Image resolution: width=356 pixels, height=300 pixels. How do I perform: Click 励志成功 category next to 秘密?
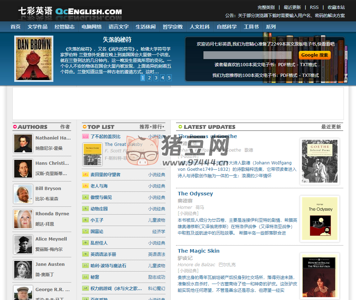(x=156, y=277)
